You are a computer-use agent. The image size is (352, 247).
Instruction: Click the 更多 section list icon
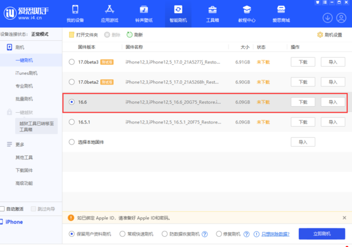[10, 144]
